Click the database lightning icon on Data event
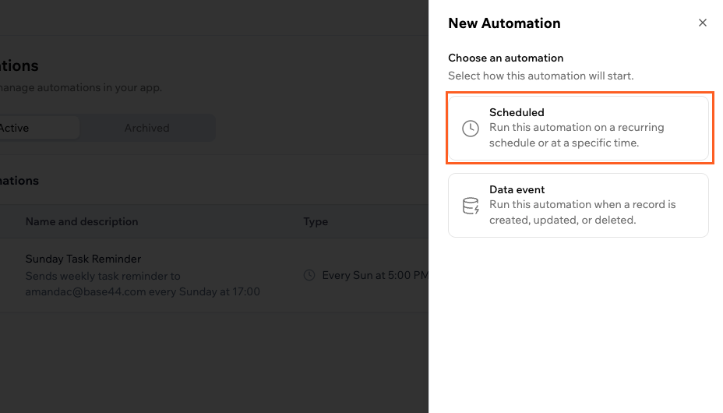The width and height of the screenshot is (723, 413). (471, 206)
